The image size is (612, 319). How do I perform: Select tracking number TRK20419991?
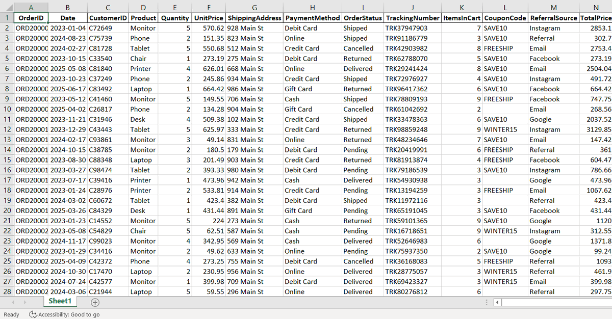click(x=412, y=150)
